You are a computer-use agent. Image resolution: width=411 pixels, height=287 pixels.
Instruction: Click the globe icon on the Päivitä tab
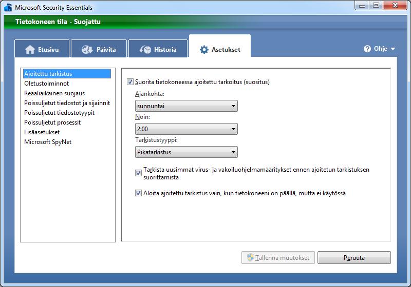pyautogui.click(x=87, y=49)
